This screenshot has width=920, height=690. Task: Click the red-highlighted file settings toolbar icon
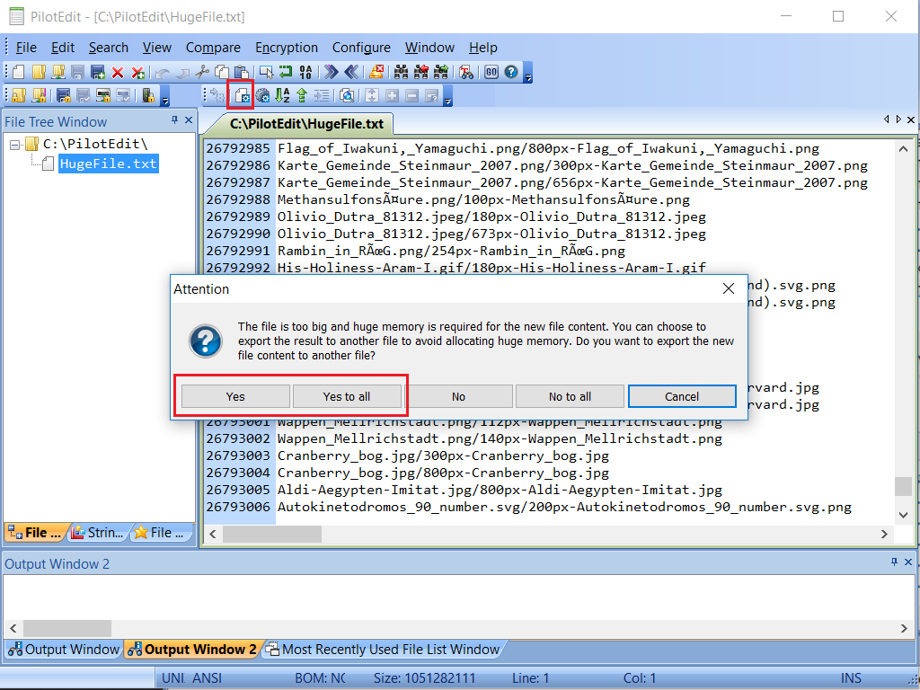(241, 95)
